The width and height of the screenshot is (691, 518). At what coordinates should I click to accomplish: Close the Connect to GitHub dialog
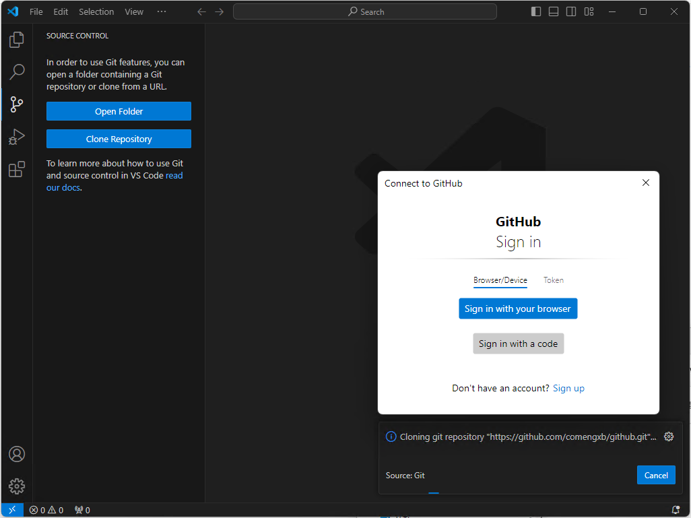pos(646,183)
